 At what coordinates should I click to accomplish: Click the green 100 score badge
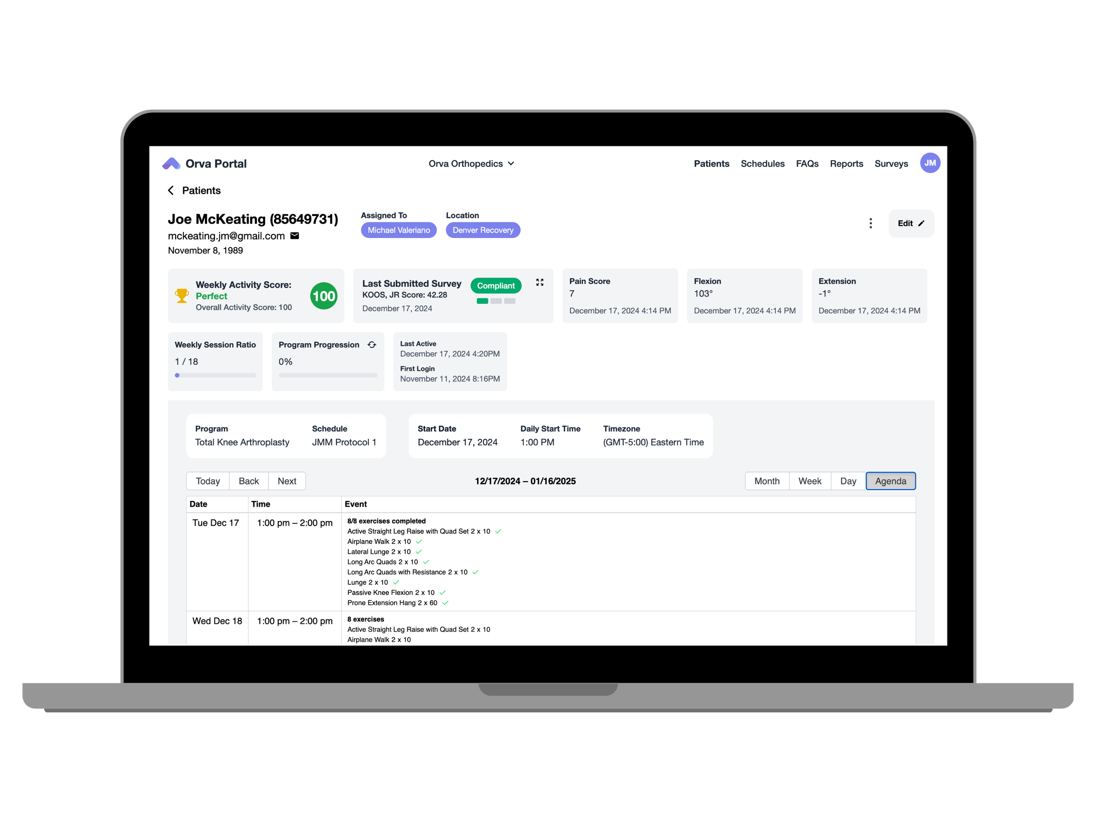click(324, 296)
